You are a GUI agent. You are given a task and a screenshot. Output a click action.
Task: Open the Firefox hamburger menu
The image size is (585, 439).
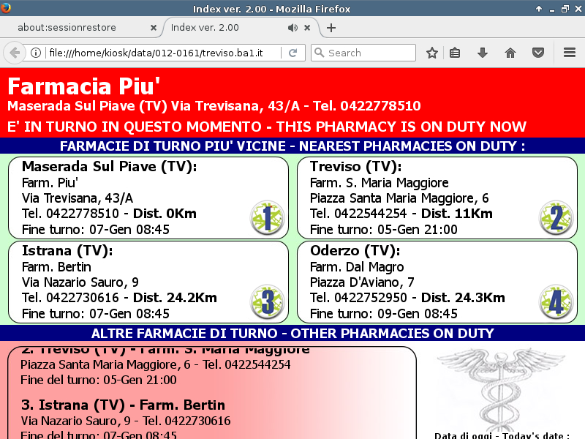570,53
